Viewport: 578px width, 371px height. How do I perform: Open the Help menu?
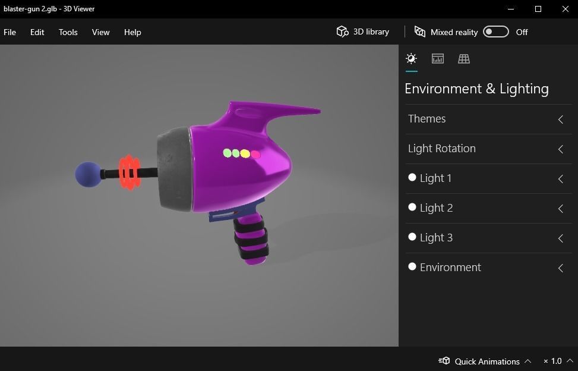(132, 32)
